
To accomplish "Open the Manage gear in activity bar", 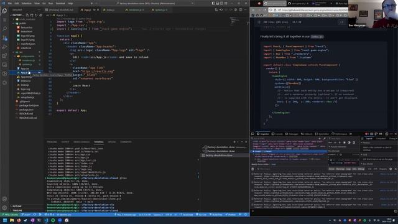I will (x=4, y=208).
